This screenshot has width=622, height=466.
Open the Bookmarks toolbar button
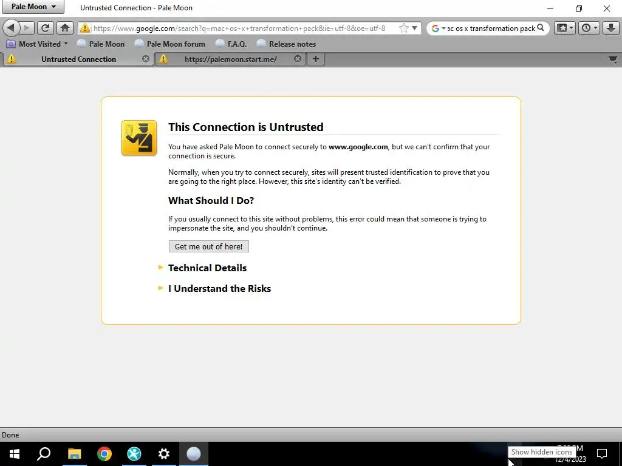[x=562, y=28]
